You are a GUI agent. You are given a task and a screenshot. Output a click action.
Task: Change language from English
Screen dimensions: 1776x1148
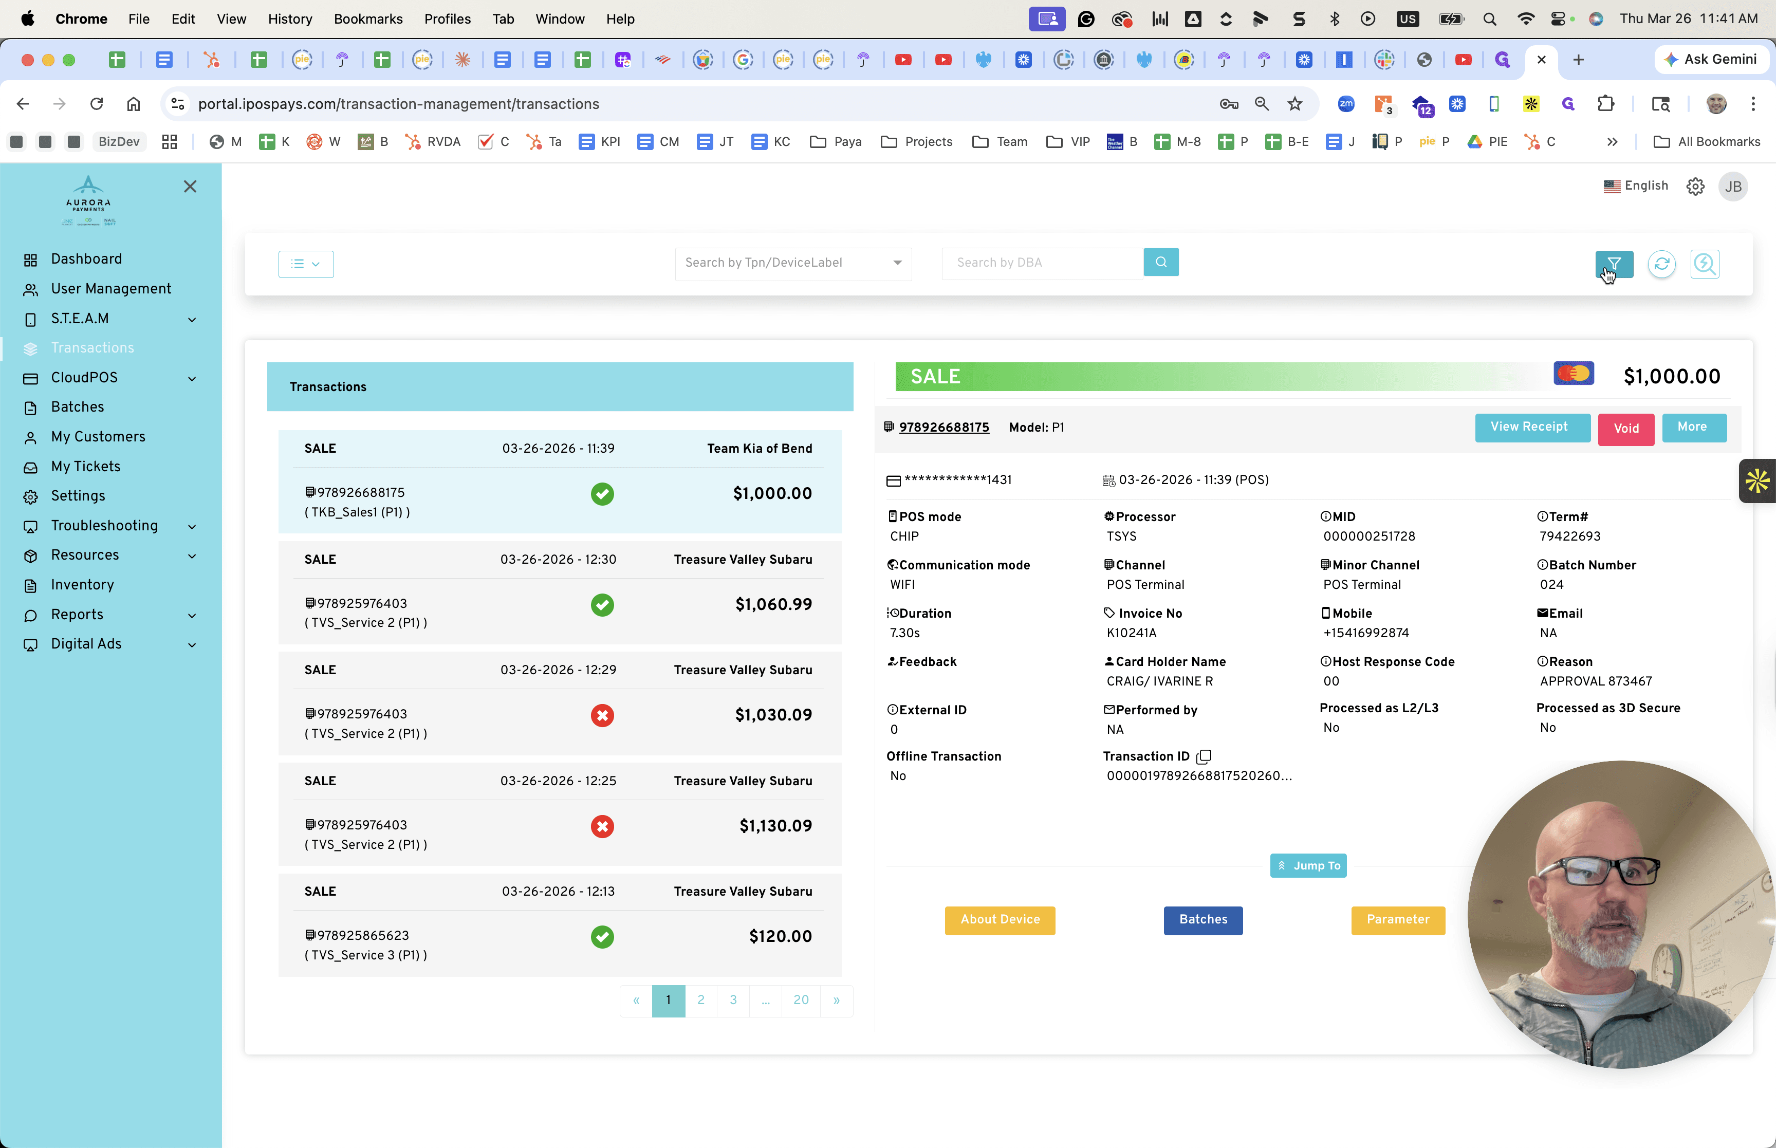1636,187
